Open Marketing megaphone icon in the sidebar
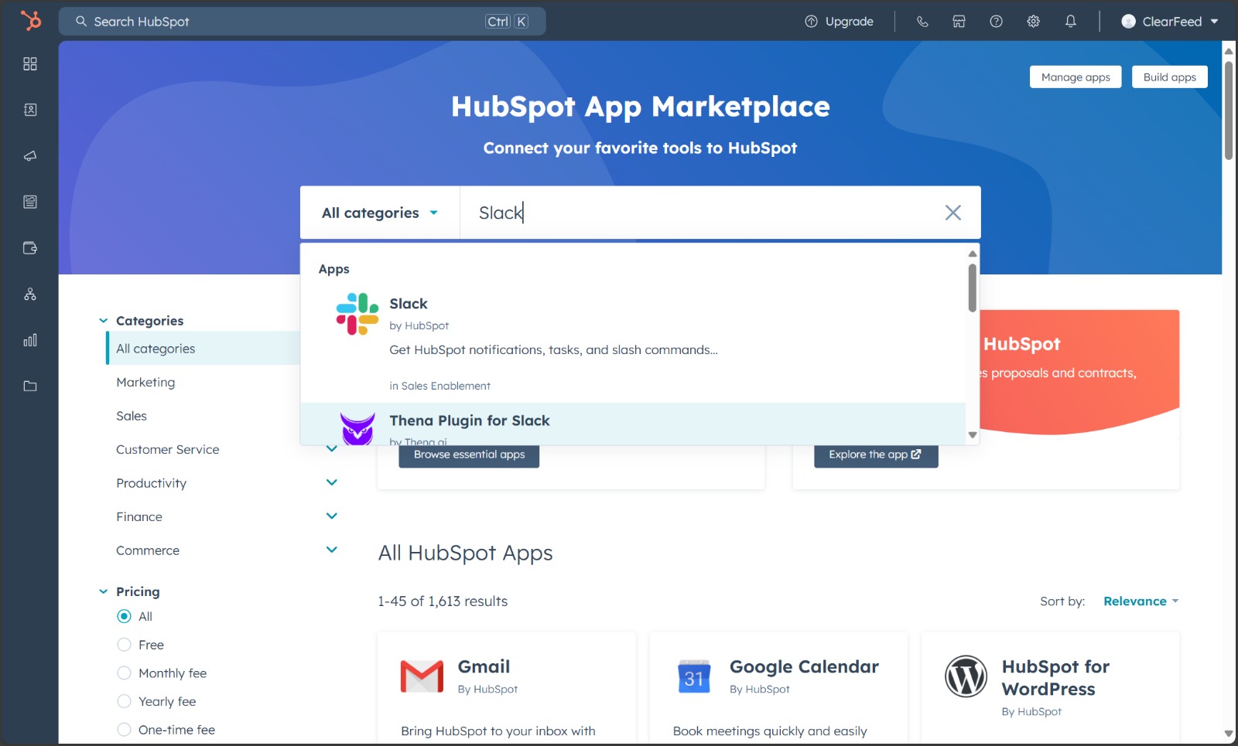 30,156
